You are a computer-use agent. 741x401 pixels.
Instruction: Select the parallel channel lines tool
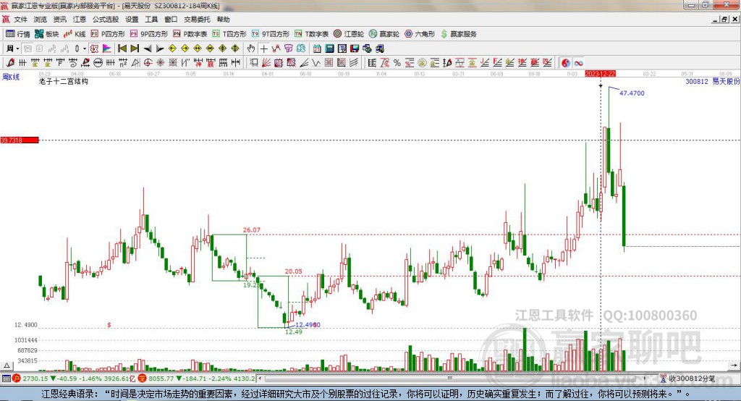(x=353, y=62)
